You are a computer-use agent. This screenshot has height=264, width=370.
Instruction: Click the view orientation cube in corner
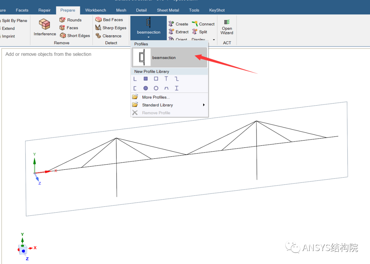23,250
